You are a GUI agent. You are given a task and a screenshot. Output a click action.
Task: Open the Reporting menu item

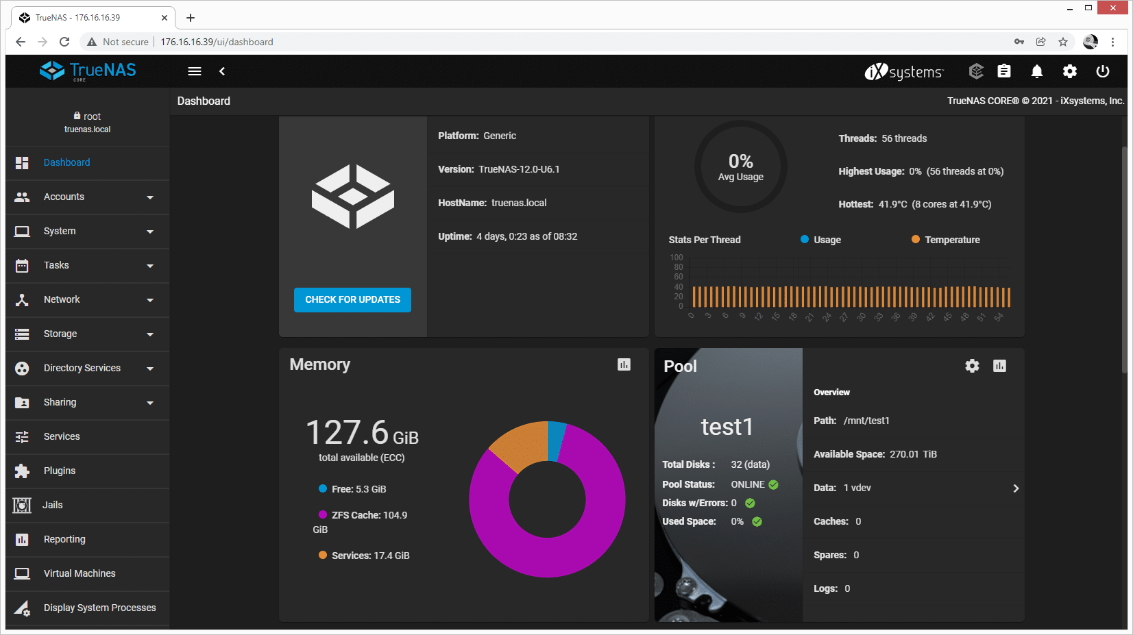click(x=88, y=540)
